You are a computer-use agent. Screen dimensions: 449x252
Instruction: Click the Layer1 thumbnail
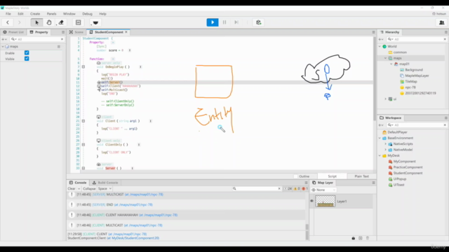coord(325,201)
